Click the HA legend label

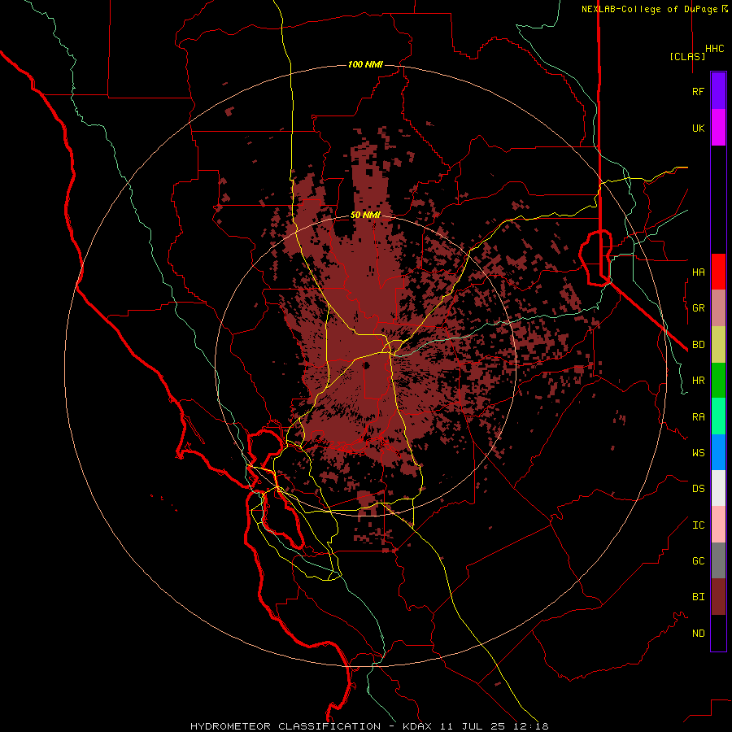click(698, 272)
